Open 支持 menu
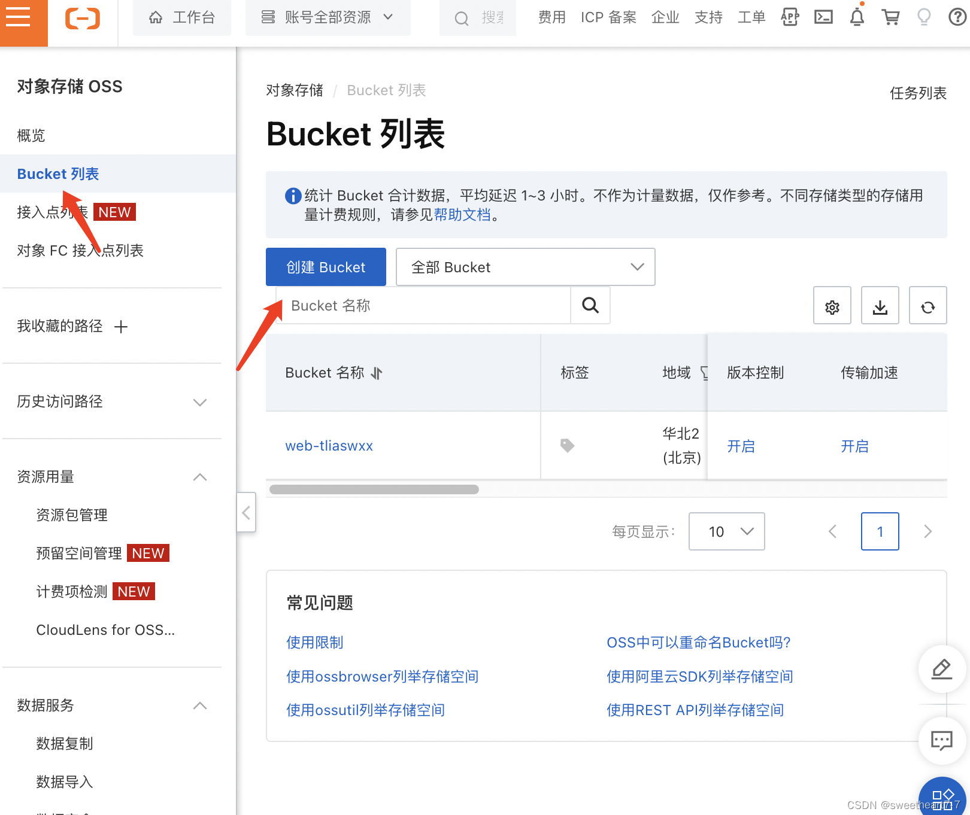The width and height of the screenshot is (970, 815). coord(708,17)
